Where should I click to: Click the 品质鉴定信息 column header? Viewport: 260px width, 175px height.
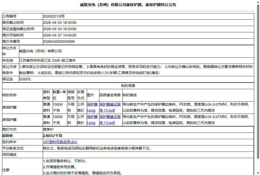click(x=111, y=95)
